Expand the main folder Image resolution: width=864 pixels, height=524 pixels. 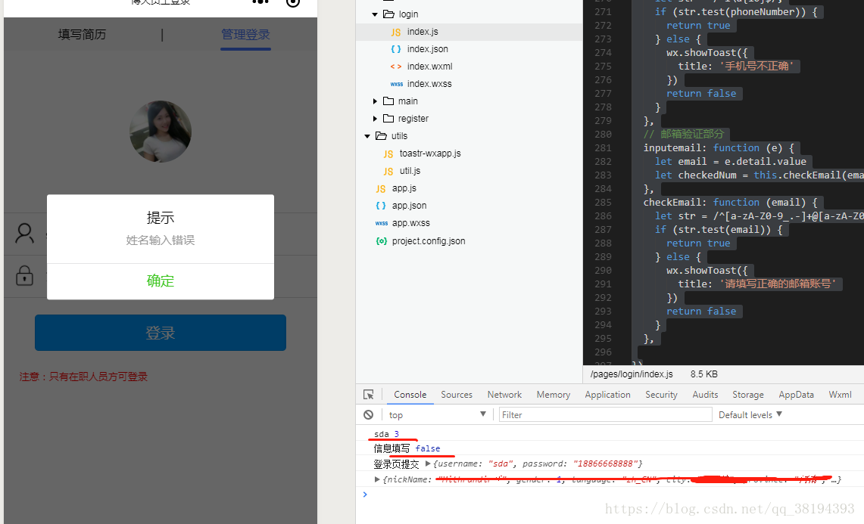click(375, 101)
